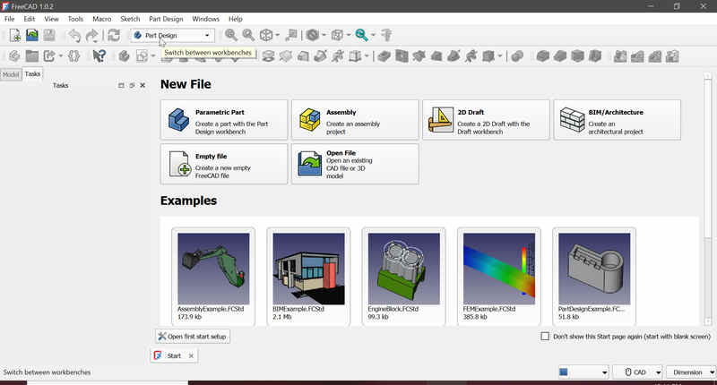Click the Pocket tool icon
Screen dimensions: 717x385
384,56
